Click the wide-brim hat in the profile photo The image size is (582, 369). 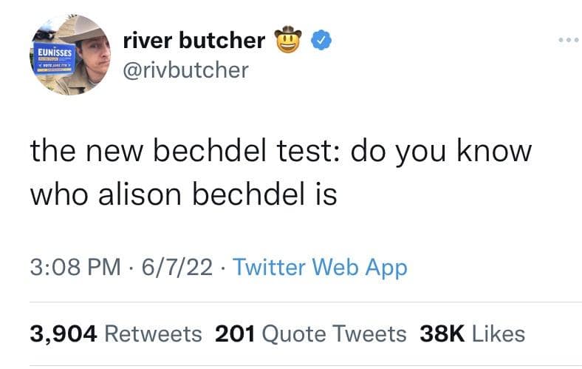[x=81, y=30]
